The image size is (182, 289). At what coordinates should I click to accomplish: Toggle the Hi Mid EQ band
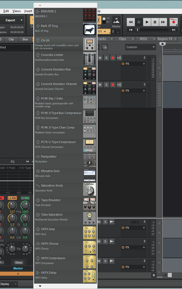coord(25,198)
